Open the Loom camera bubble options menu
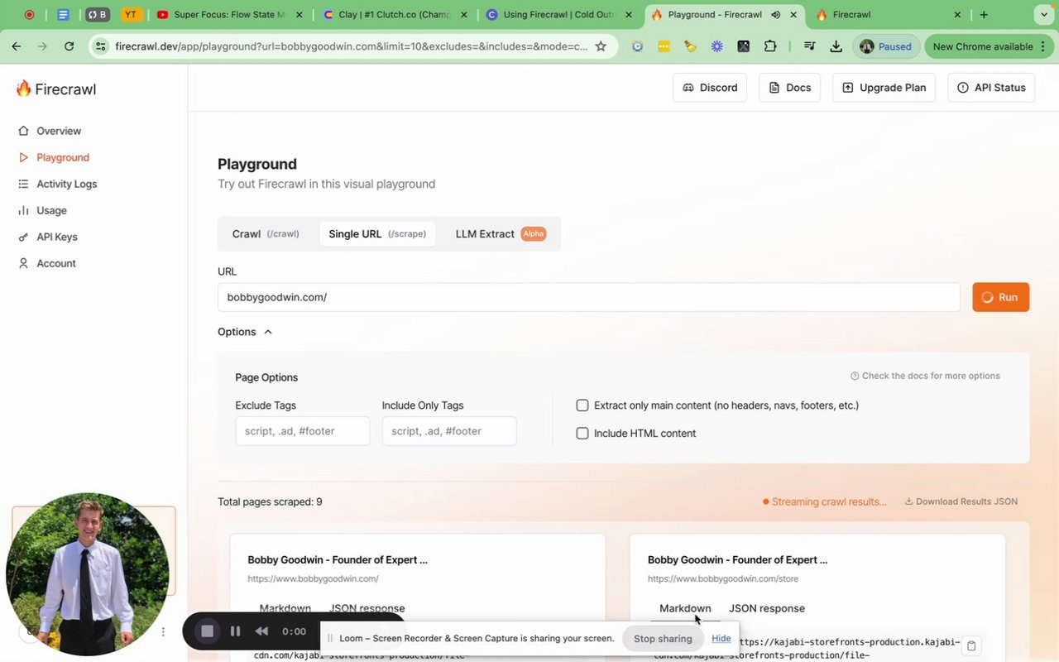The image size is (1059, 662). 163,631
